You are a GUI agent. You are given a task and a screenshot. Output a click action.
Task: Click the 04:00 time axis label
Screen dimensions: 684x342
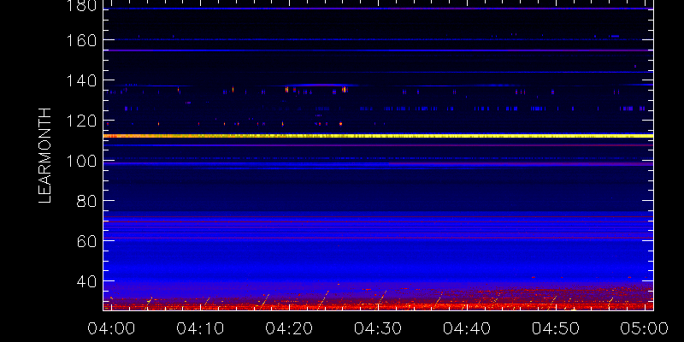pos(112,328)
